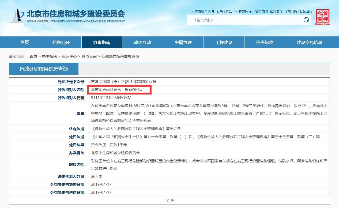Open the 信息订阅 link
339x208 pixels.
(291, 11)
